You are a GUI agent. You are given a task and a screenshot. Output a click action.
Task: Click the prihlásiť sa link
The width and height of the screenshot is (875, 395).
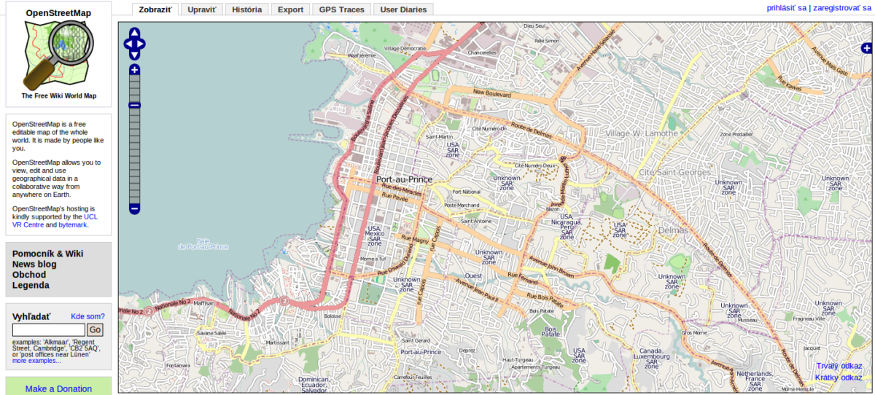pyautogui.click(x=786, y=8)
